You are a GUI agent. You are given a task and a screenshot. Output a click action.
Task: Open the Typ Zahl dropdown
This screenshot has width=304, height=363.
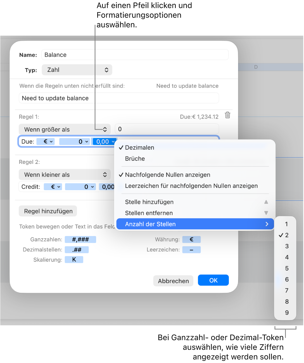tap(77, 70)
